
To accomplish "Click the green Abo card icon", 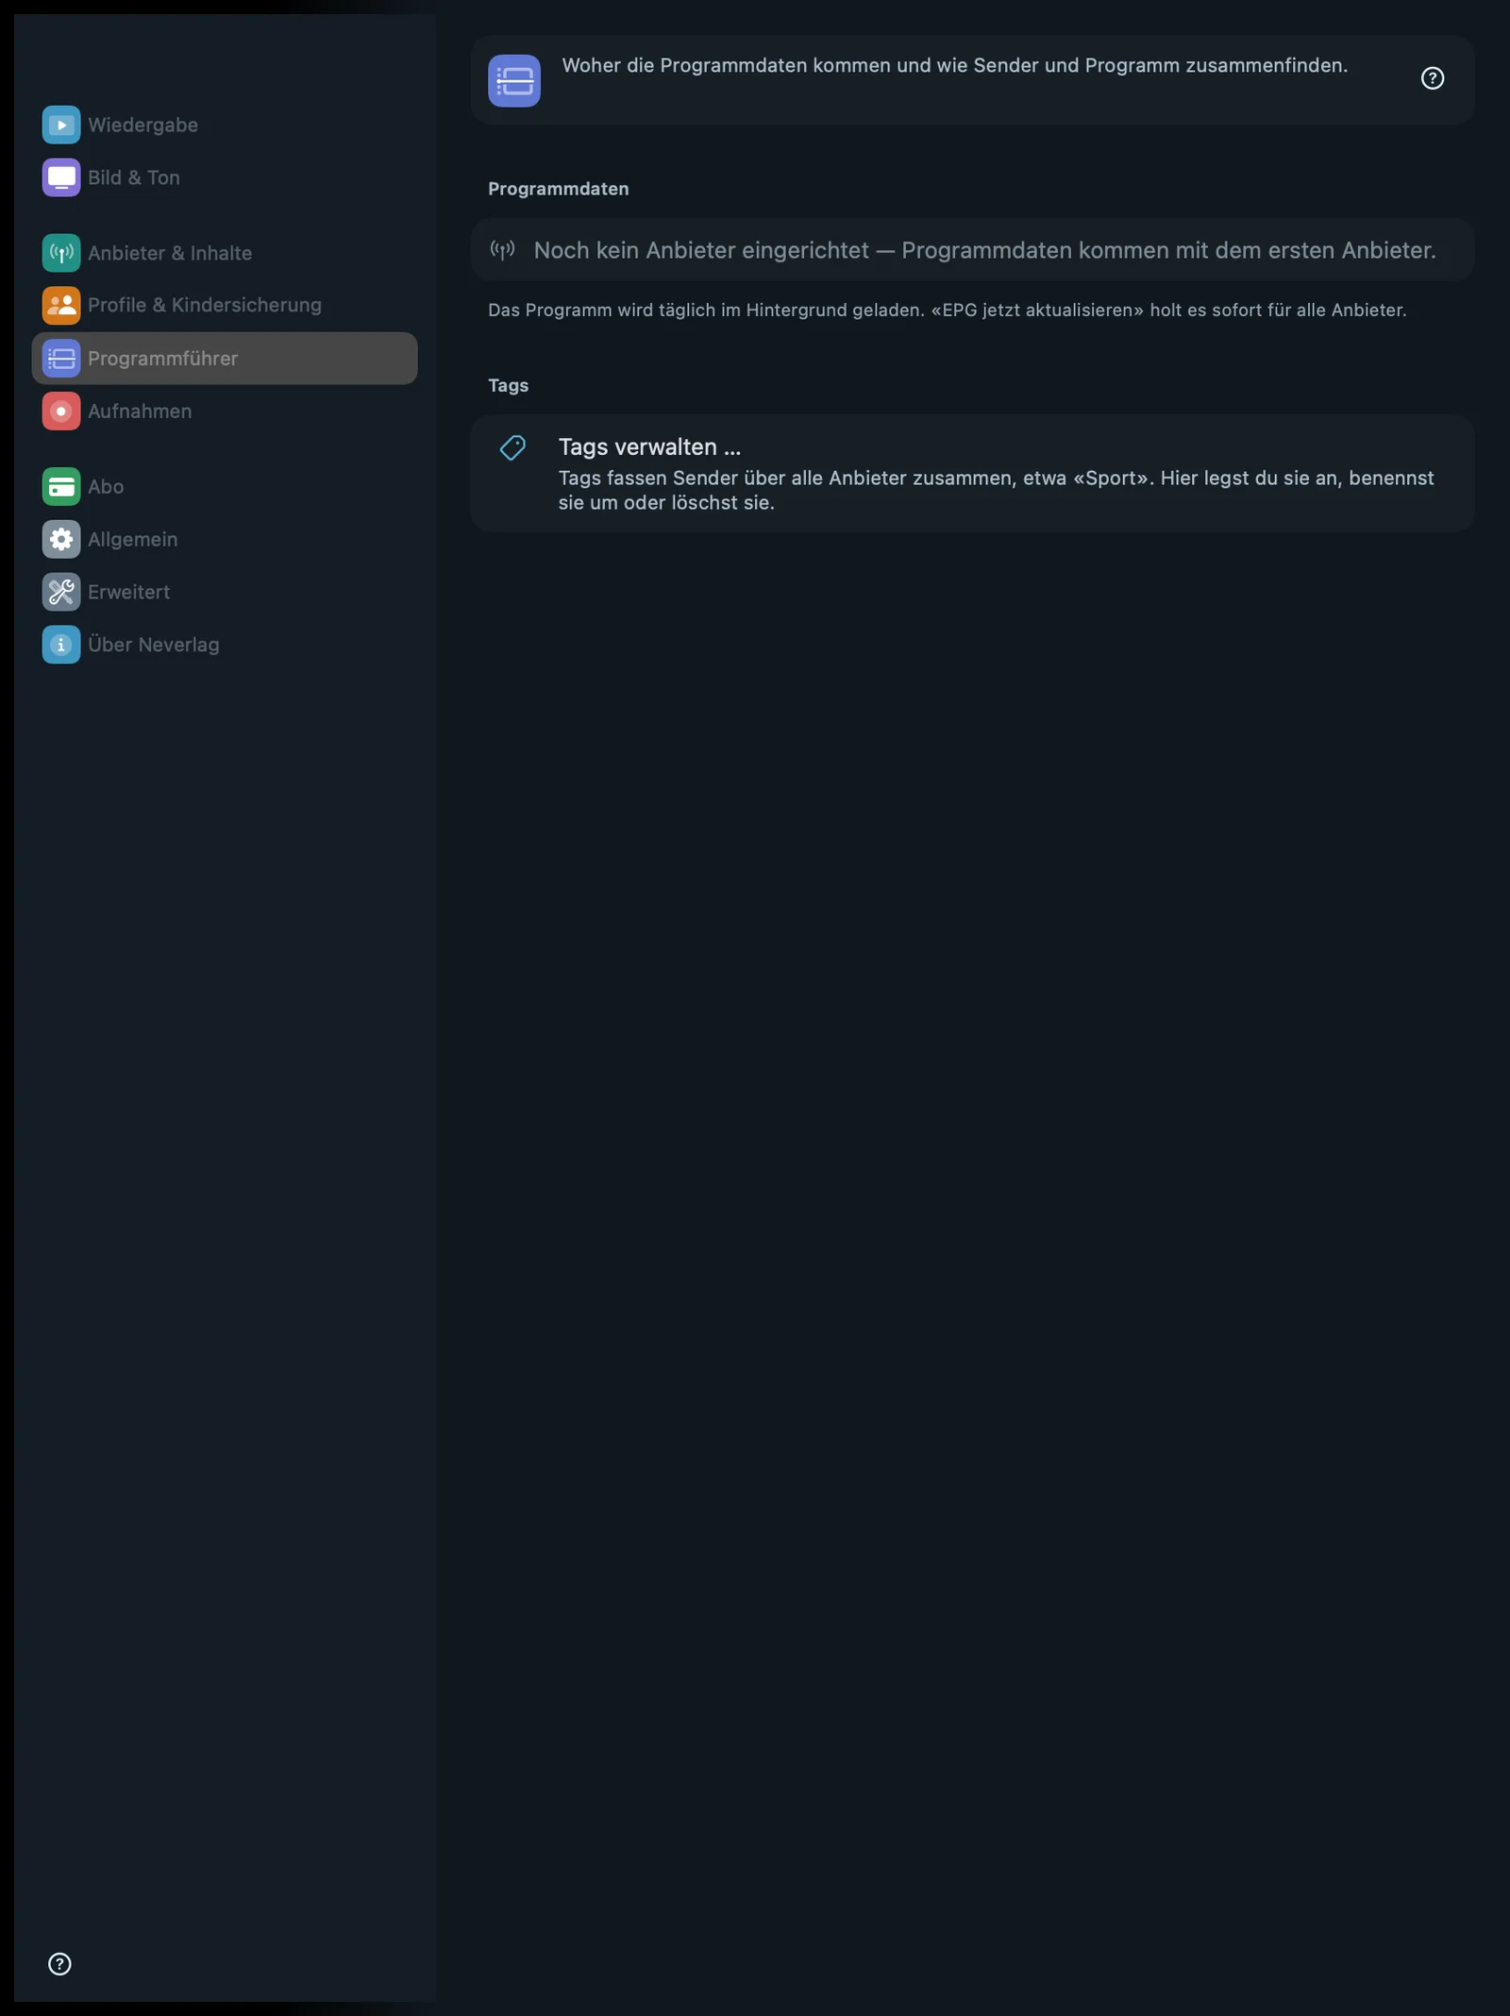I will point(61,487).
